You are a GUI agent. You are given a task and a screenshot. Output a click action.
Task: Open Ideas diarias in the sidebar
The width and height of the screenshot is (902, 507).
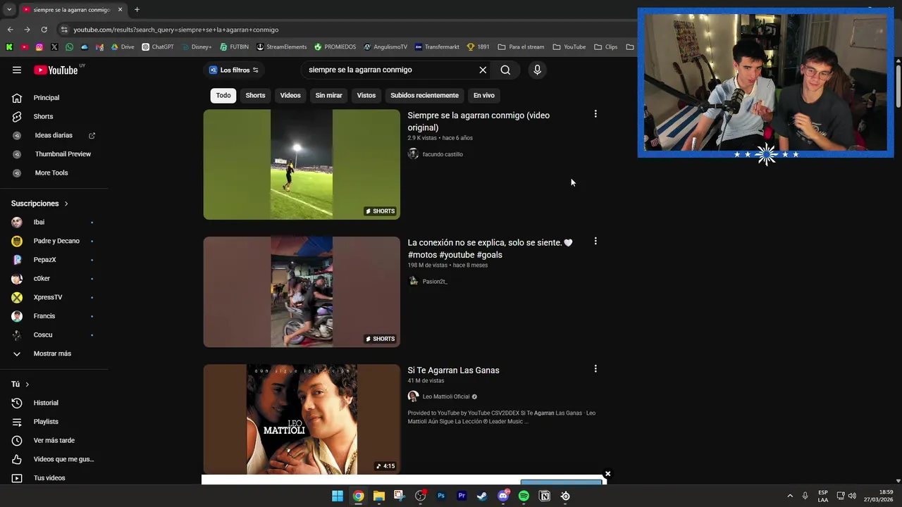coord(54,135)
